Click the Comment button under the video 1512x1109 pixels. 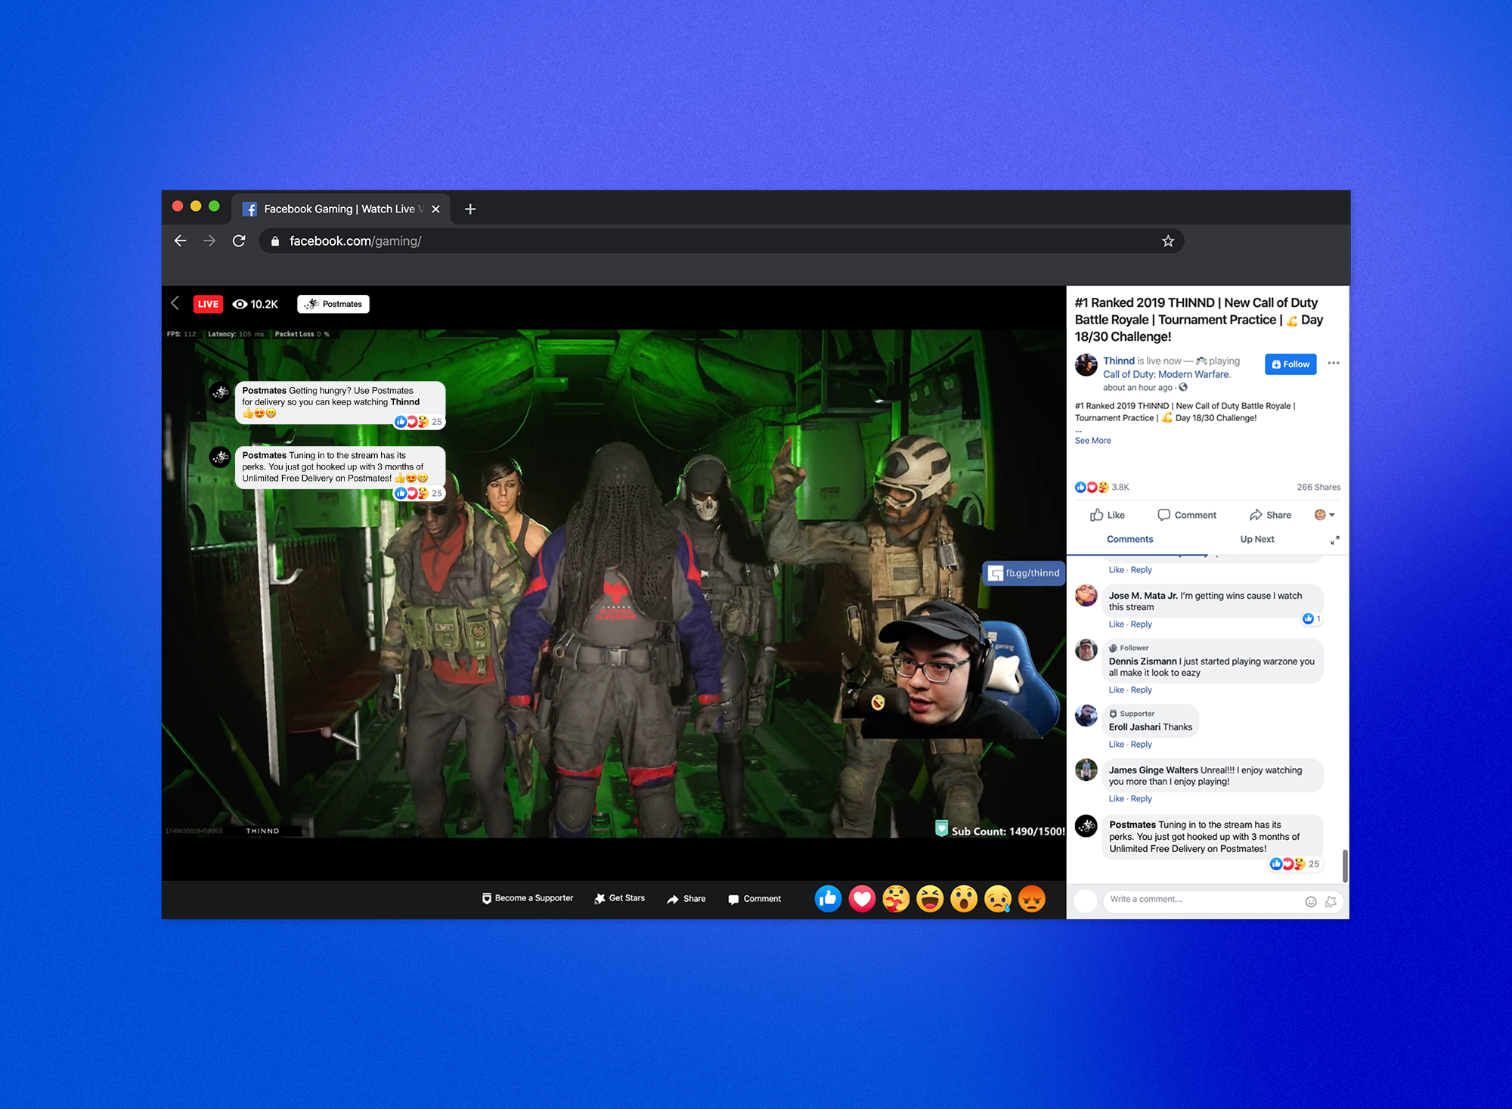tap(754, 899)
